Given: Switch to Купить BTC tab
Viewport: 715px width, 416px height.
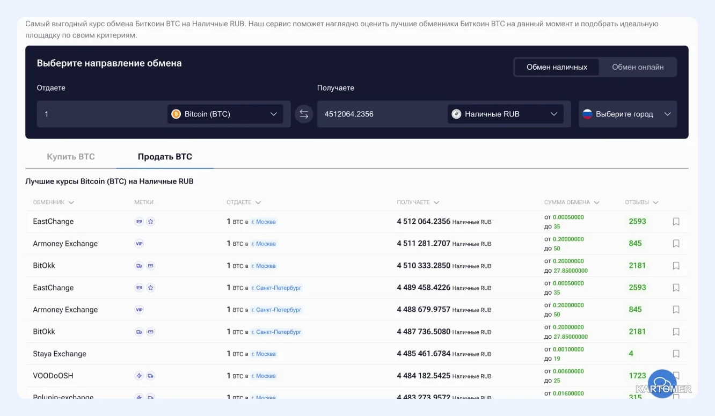Looking at the screenshot, I should pyautogui.click(x=71, y=157).
